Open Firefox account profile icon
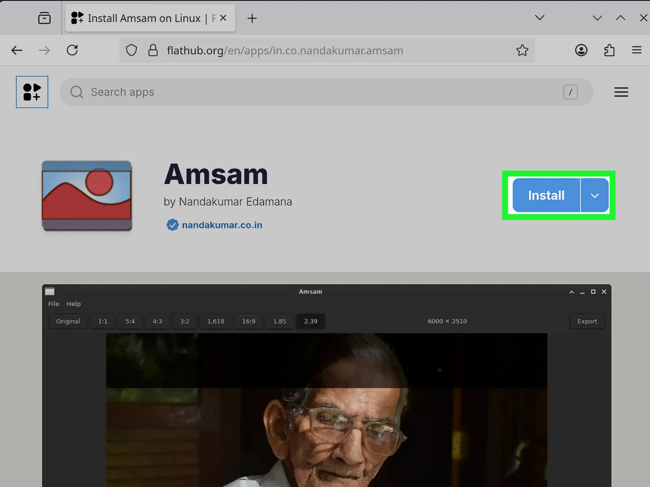The width and height of the screenshot is (650, 487). coord(581,50)
